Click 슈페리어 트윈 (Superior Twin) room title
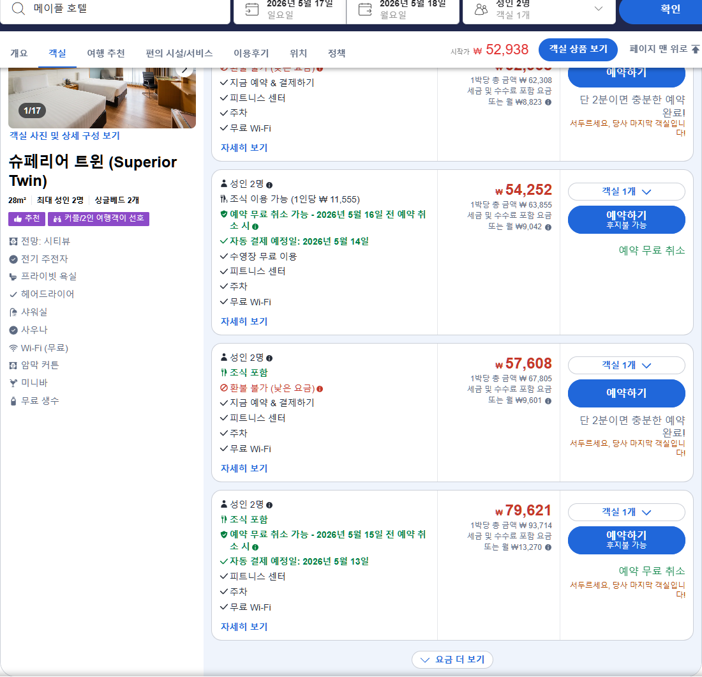702x677 pixels. 93,171
